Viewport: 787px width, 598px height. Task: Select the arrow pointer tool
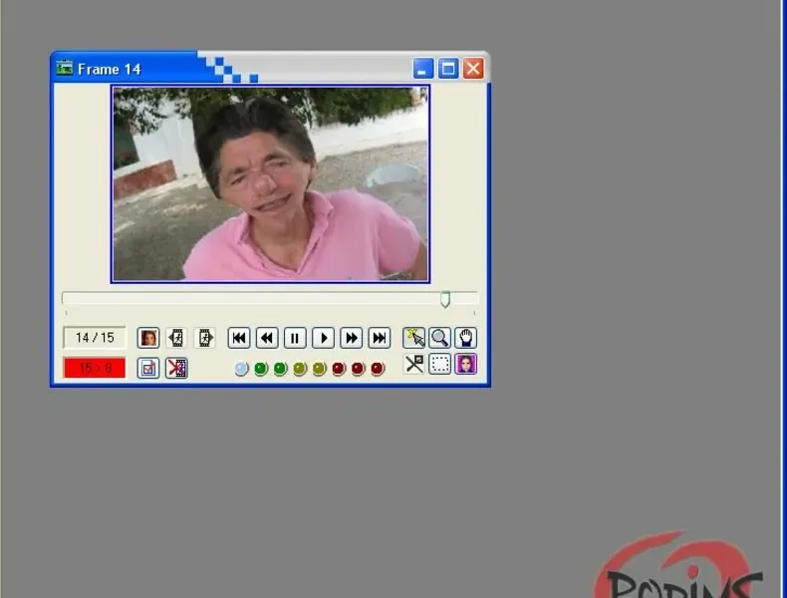pyautogui.click(x=413, y=338)
